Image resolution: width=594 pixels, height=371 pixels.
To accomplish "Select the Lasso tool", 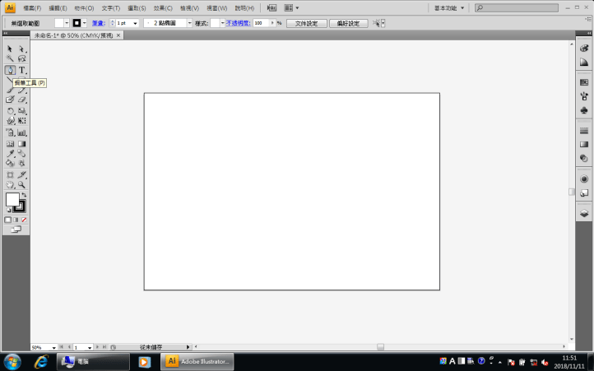I will tap(21, 59).
